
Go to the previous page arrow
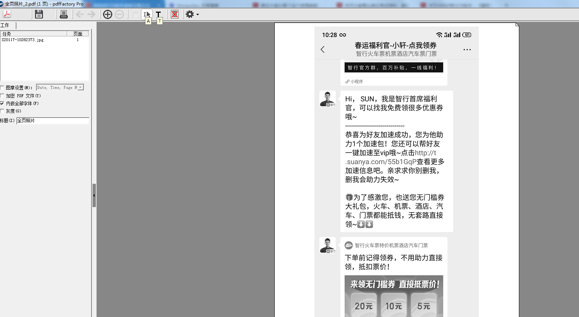coord(80,14)
